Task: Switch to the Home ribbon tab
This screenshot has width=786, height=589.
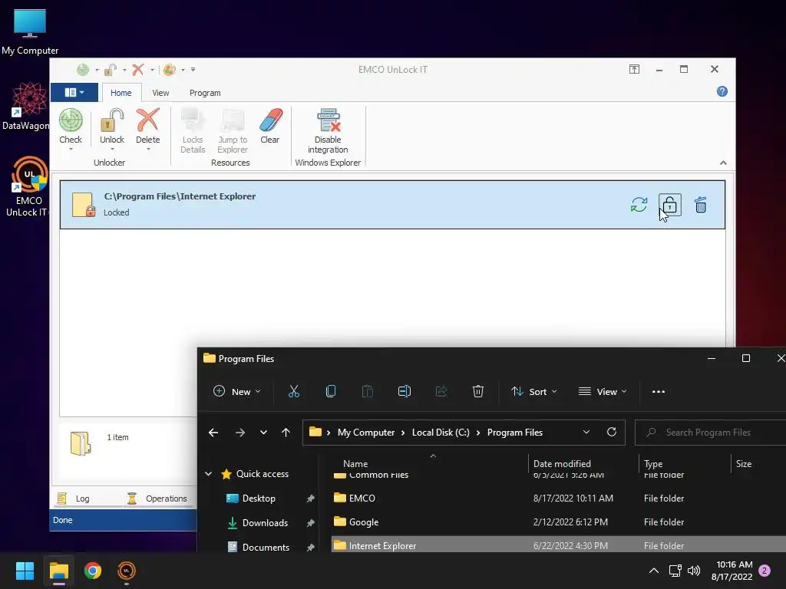Action: [x=121, y=93]
